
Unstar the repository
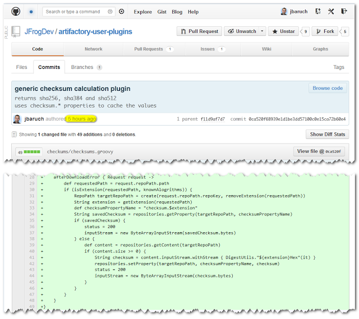[x=283, y=31]
